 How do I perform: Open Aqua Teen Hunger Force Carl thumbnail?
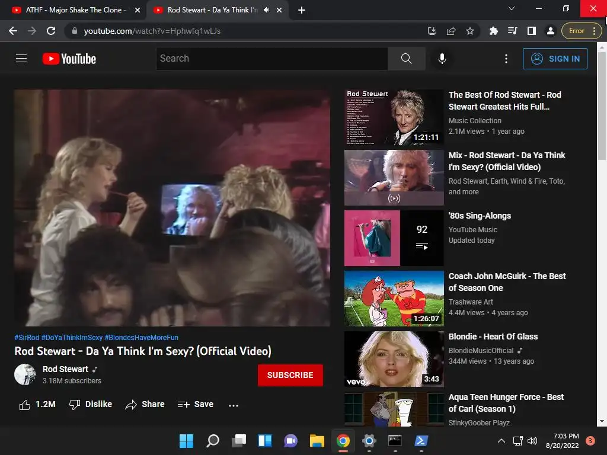point(394,409)
